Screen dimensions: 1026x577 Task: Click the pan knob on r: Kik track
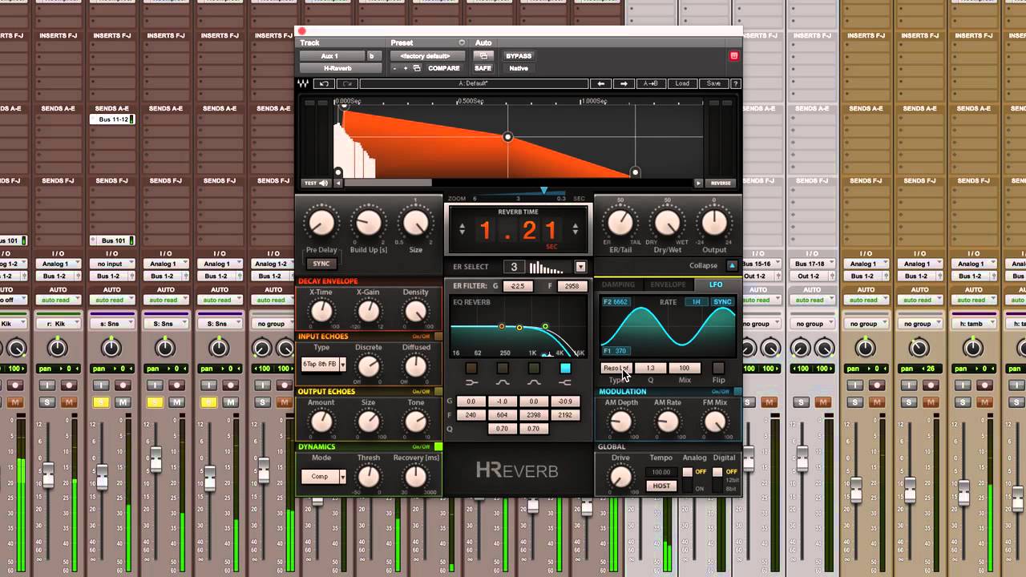[x=57, y=347]
